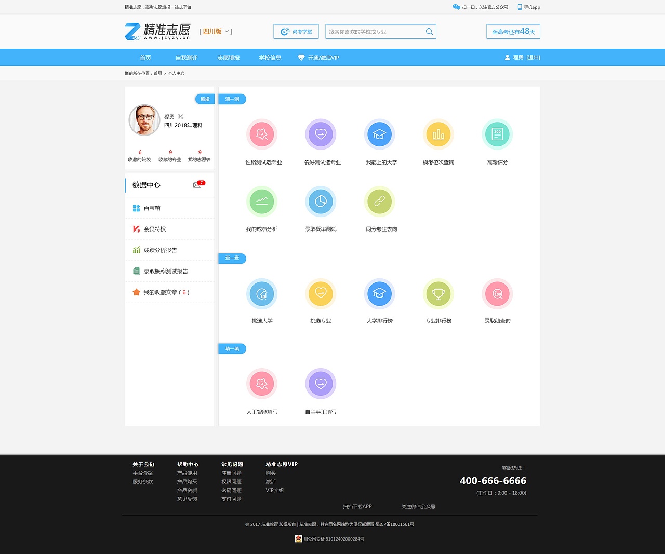Open 我能上的大学 graduation cap icon
The image size is (665, 554).
point(380,134)
